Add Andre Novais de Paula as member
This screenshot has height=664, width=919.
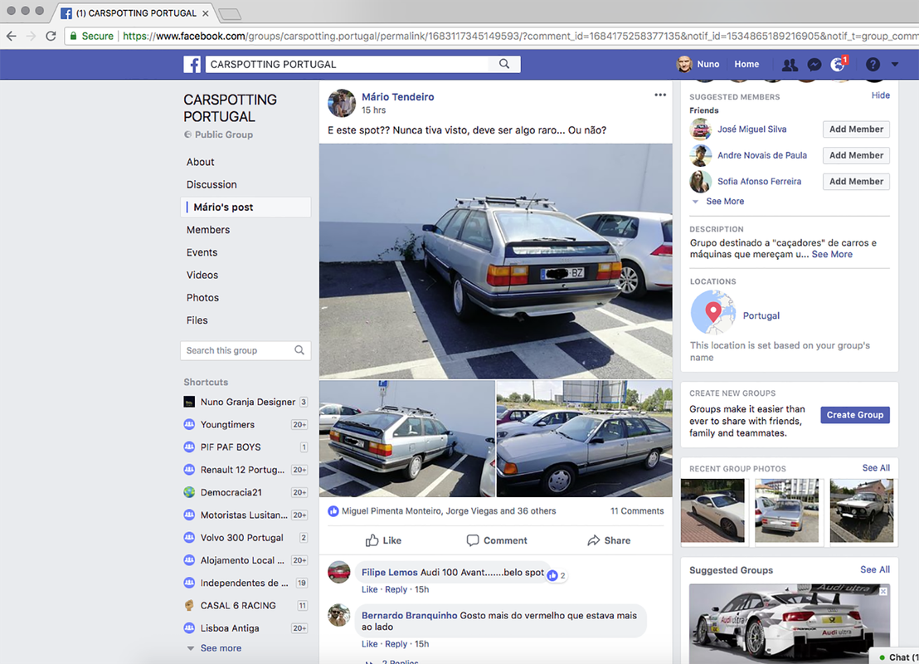click(x=856, y=155)
